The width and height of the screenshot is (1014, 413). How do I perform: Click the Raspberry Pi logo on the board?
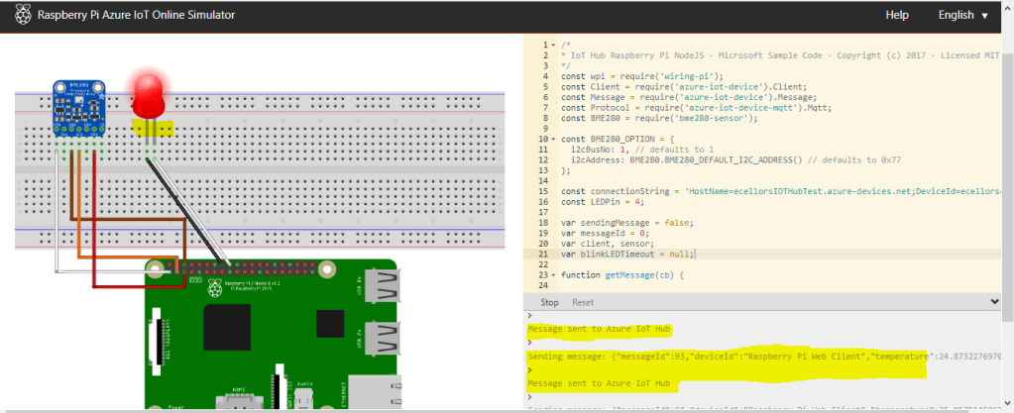coord(213,289)
